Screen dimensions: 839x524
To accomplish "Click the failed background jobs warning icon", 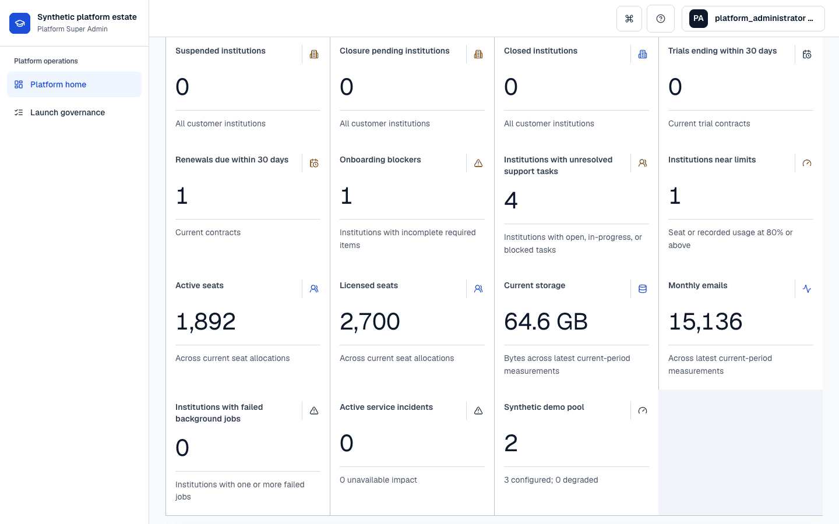I will click(x=314, y=410).
